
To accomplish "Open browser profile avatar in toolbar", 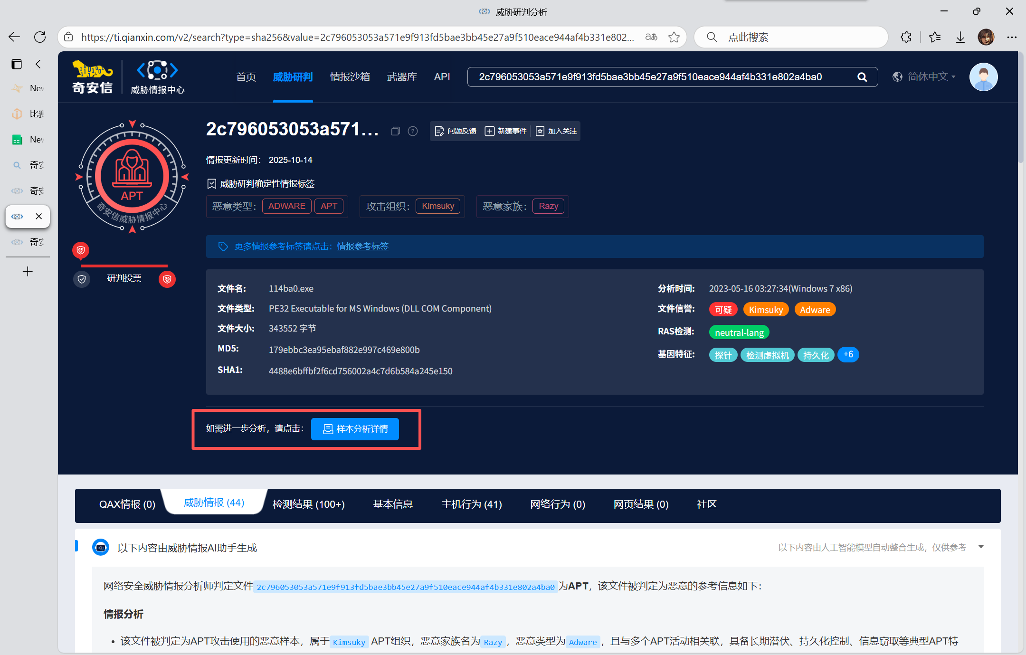I will (986, 37).
